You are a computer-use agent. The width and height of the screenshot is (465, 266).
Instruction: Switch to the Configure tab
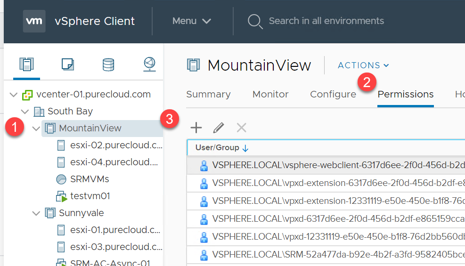tap(333, 94)
